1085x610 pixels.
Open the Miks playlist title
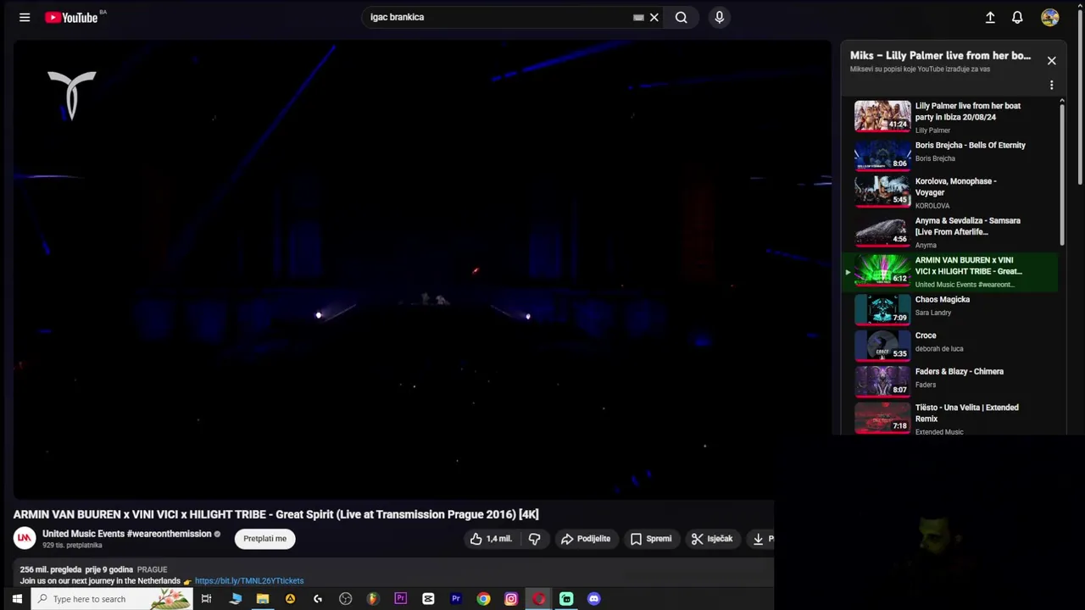pyautogui.click(x=941, y=56)
